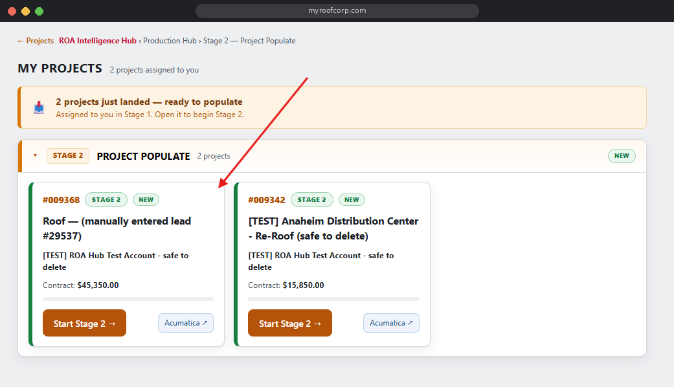Click STAGE 2 badge on project #009368

point(106,200)
